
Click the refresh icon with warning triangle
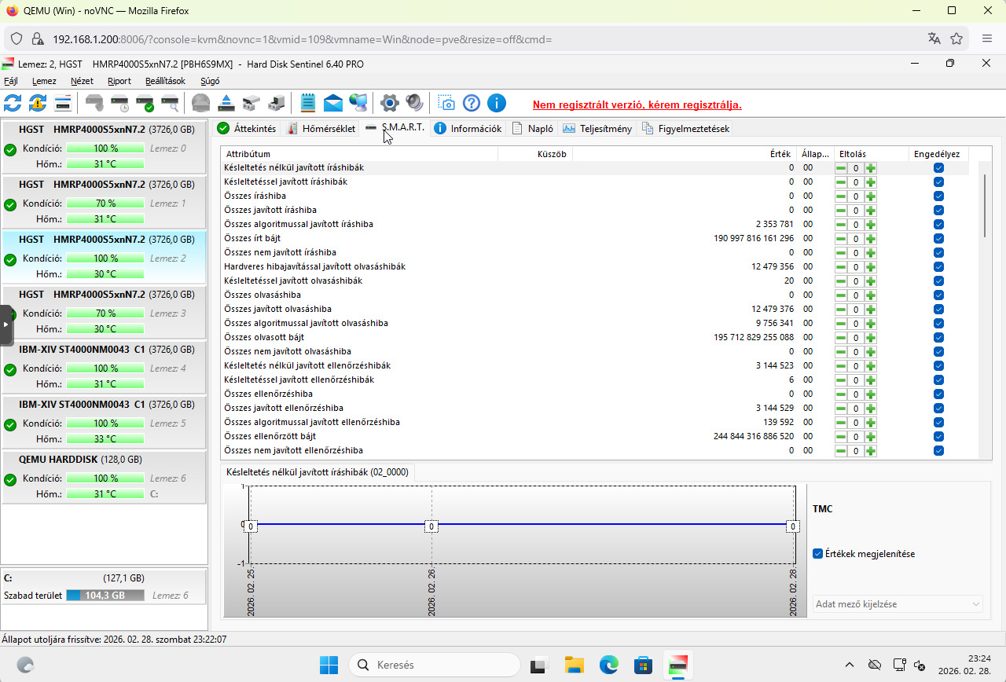(38, 103)
